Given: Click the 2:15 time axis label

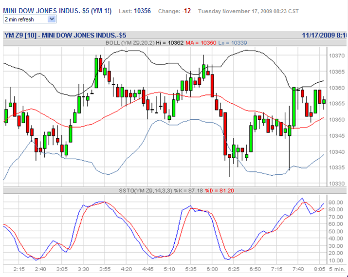Looking at the screenshot, I should coord(19,269).
